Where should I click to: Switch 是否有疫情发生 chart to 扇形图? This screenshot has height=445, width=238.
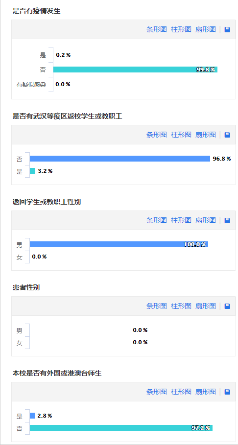(205, 29)
